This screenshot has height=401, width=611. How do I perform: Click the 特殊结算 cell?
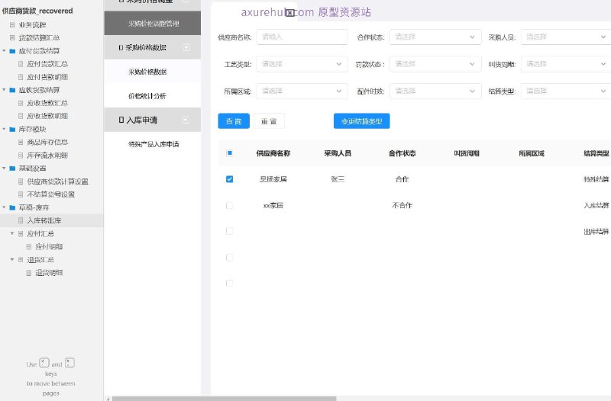point(596,179)
